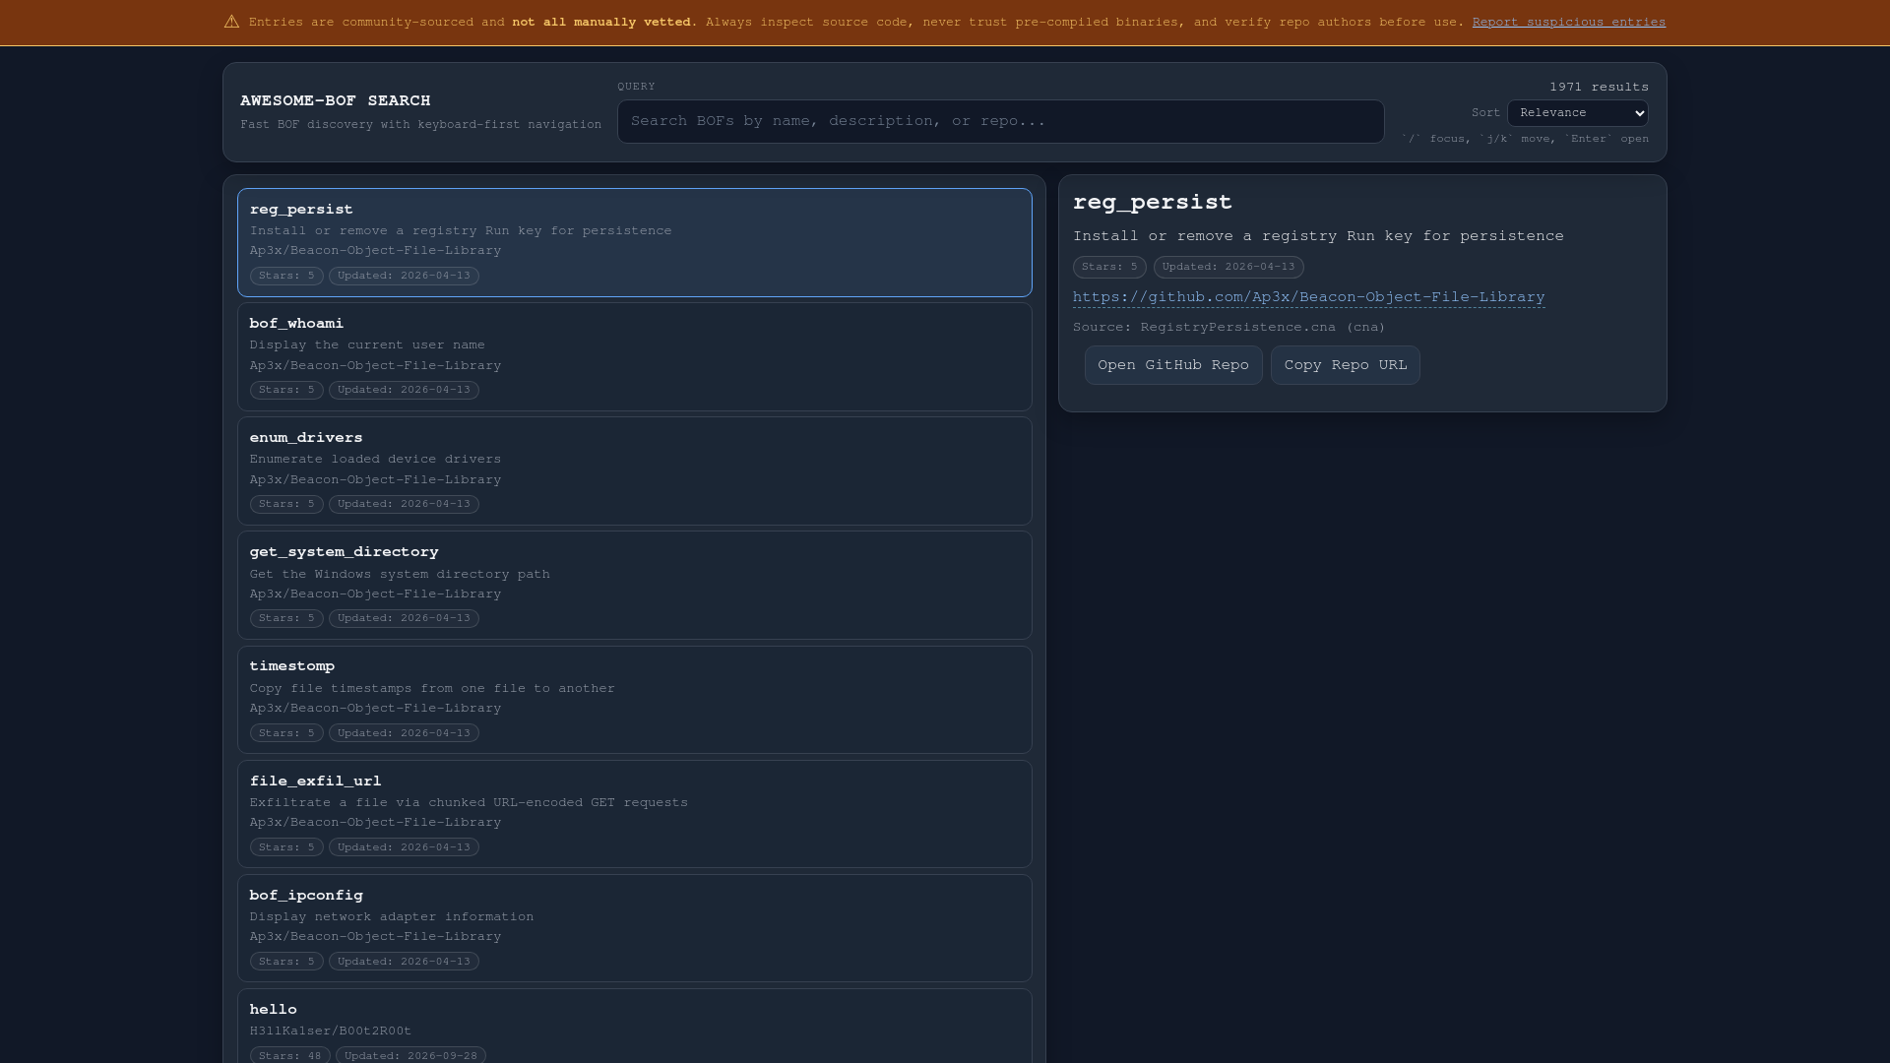Click the Updated: 2026-04-13 badge in details panel

pyautogui.click(x=1228, y=267)
